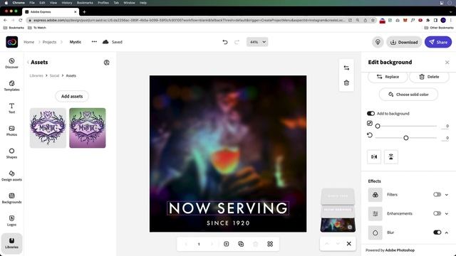Screen dimensions: 456x256
Task: Enable the Filters toggle
Action: pyautogui.click(x=437, y=194)
